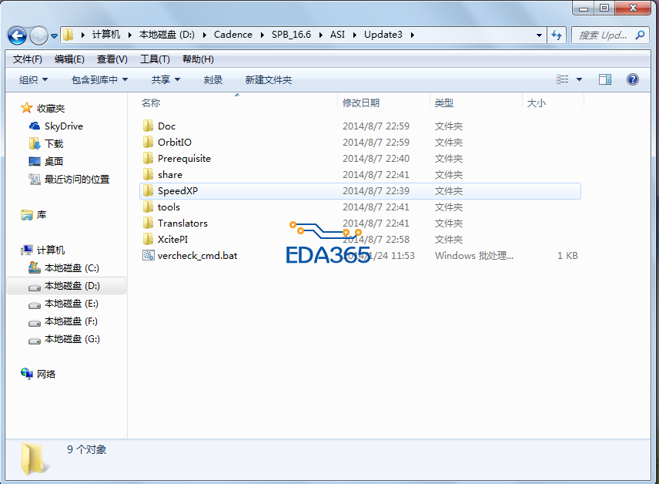Screen dimensions: 659x484
Task: Open 最近访问的位置 in the navigation pane
Action: pos(77,180)
